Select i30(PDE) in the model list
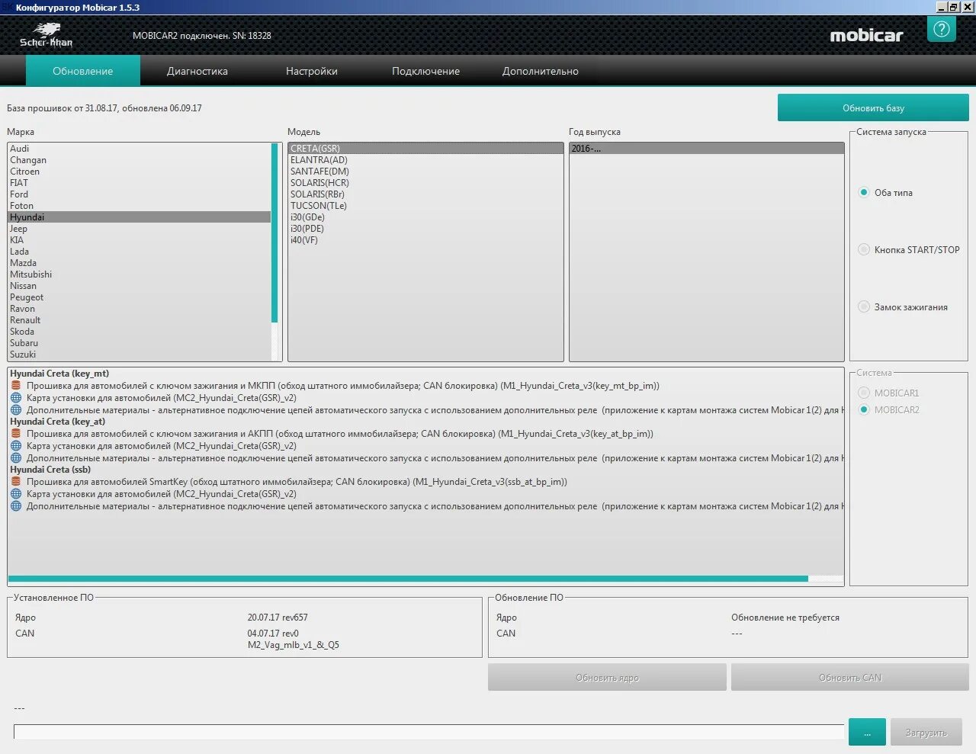 point(425,229)
